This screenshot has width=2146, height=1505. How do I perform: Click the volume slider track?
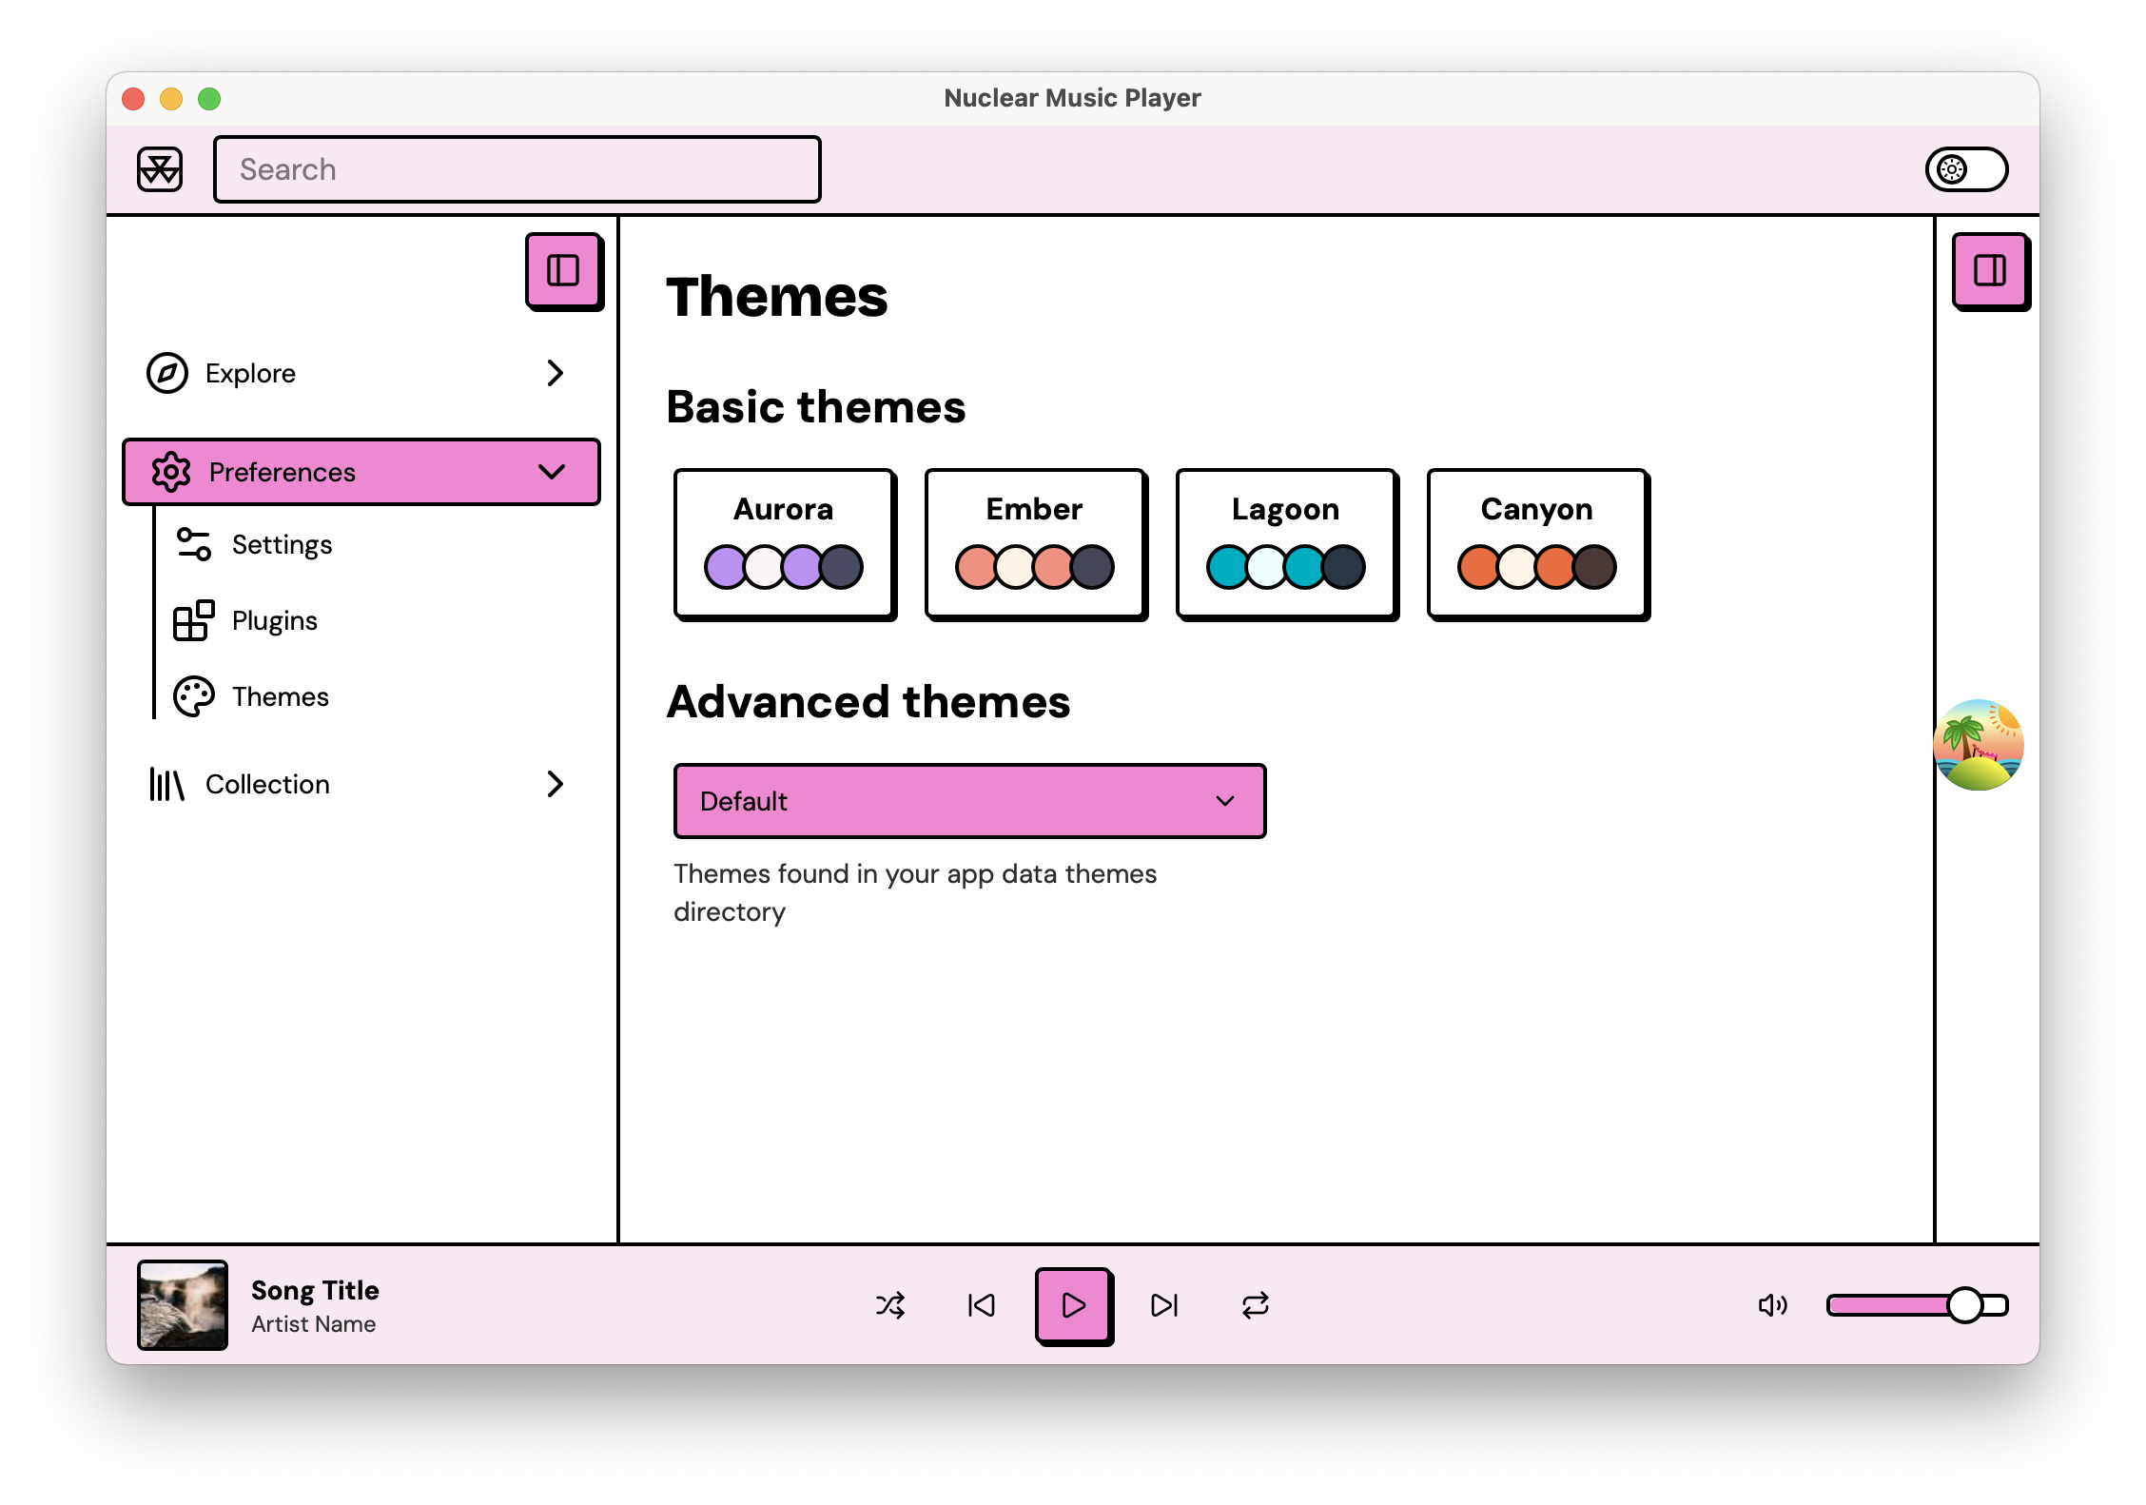[x=1917, y=1305]
